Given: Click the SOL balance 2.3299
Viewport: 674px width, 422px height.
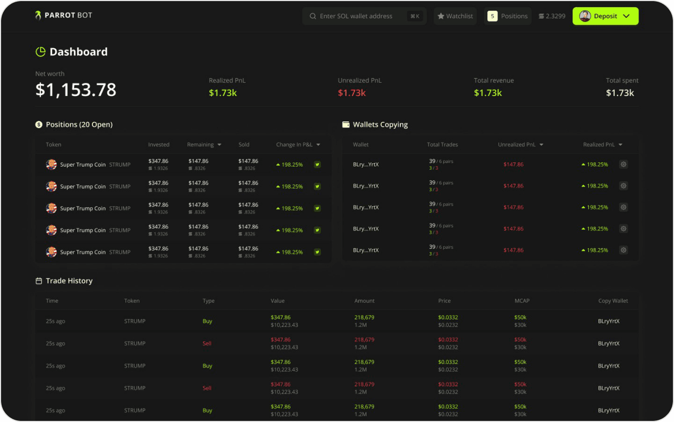Looking at the screenshot, I should pyautogui.click(x=552, y=16).
